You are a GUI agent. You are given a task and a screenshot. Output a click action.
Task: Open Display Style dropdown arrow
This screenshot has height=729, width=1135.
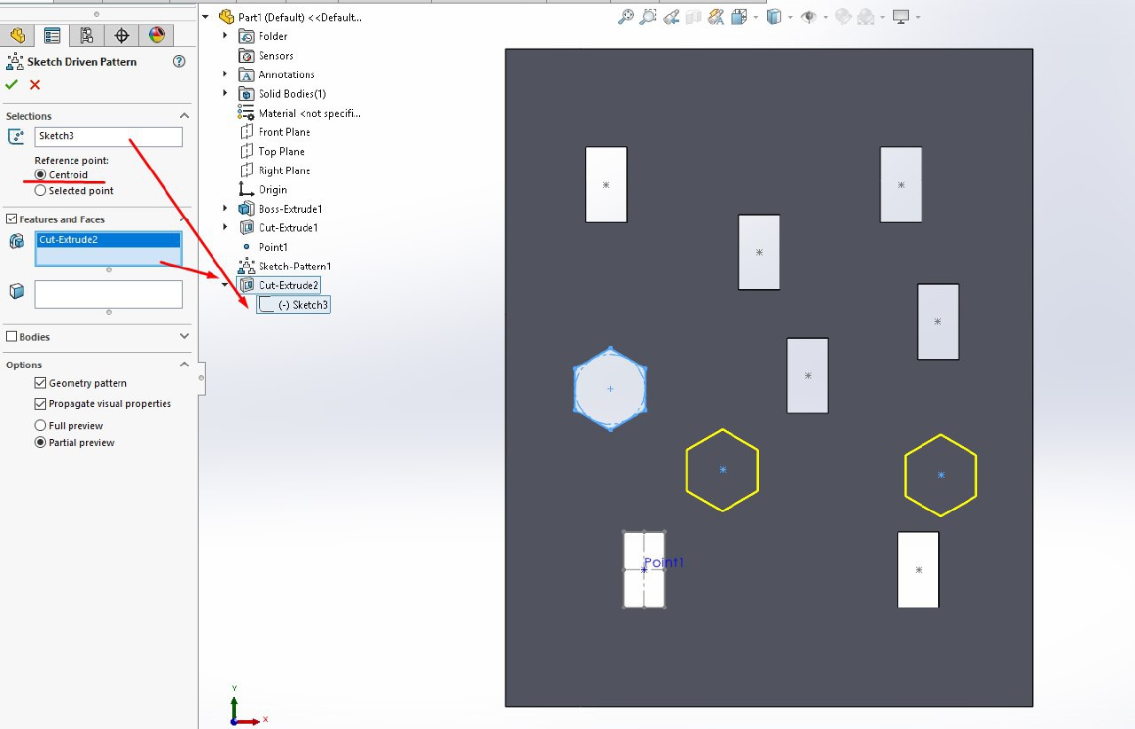click(790, 17)
